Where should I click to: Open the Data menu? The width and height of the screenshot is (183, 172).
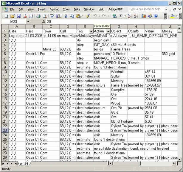[77, 9]
